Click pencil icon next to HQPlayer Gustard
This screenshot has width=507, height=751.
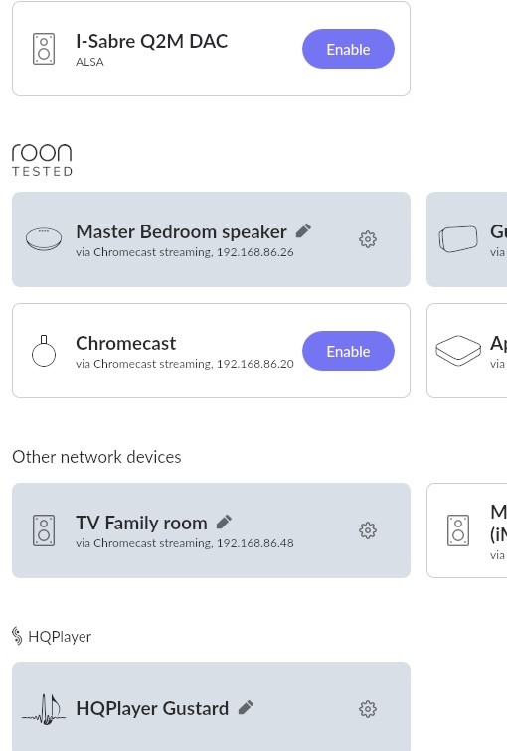(246, 707)
